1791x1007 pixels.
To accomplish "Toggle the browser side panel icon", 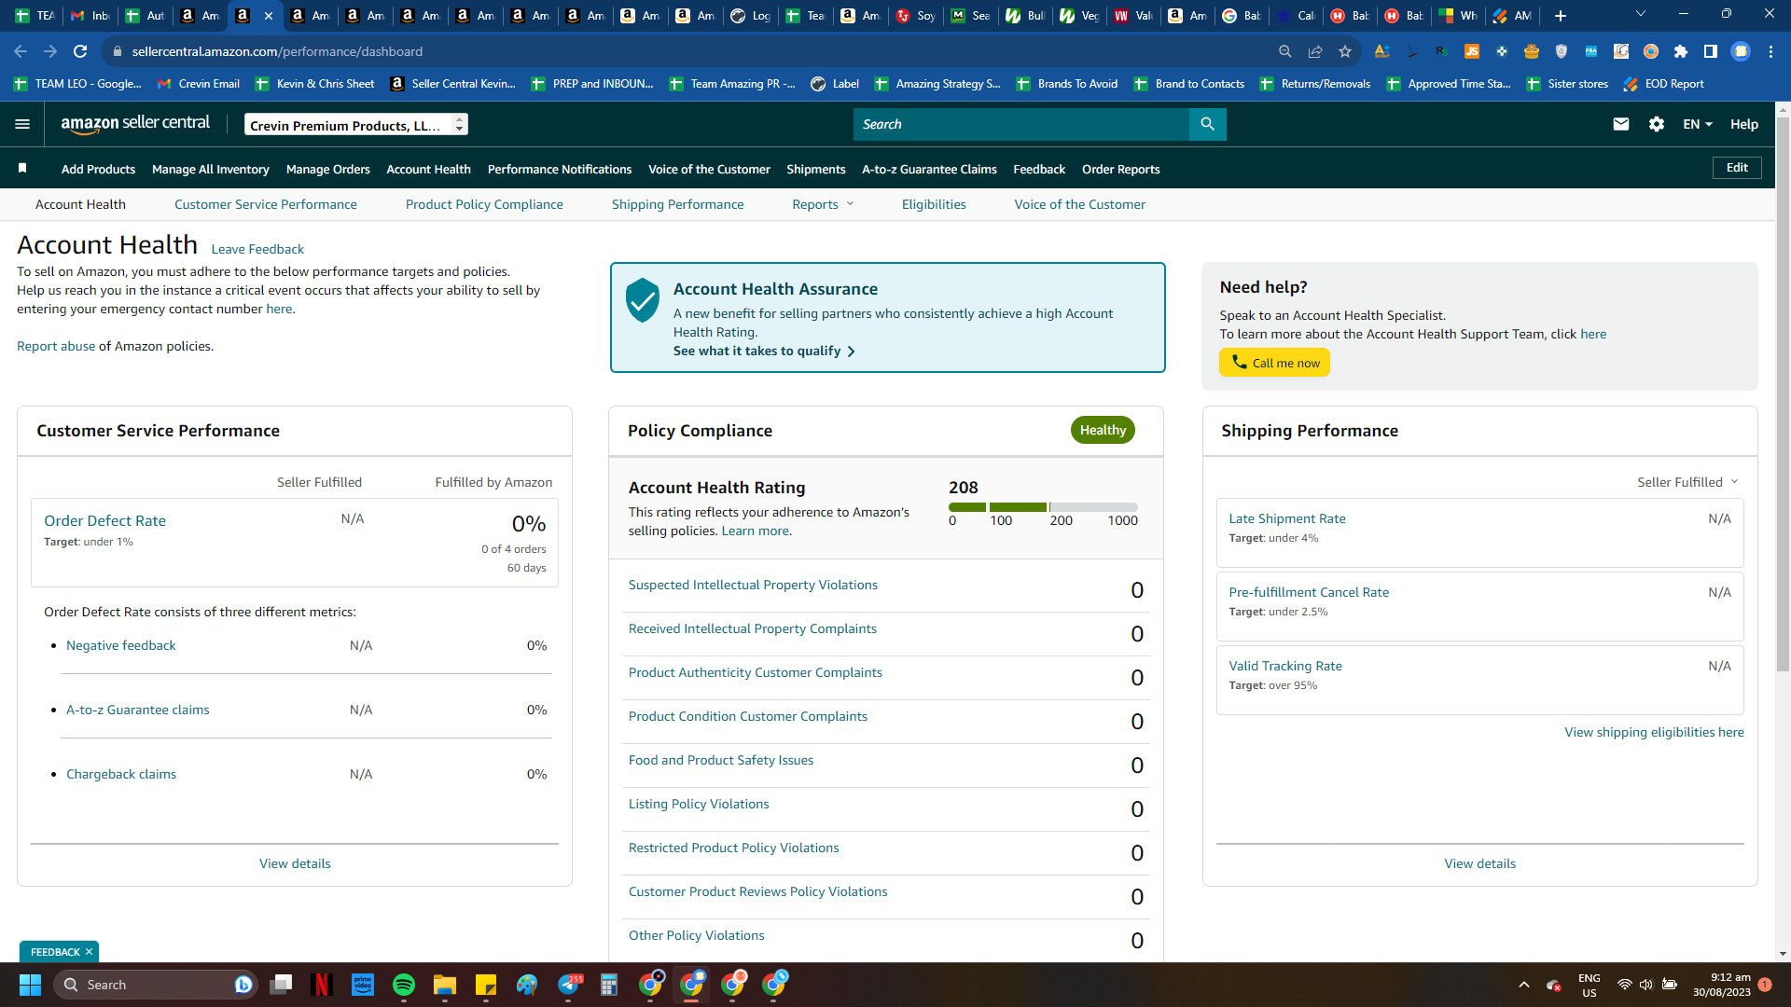I will (x=1711, y=51).
